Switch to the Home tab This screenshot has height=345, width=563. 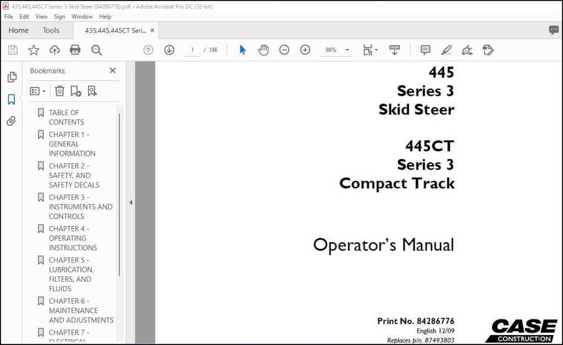[x=18, y=31]
